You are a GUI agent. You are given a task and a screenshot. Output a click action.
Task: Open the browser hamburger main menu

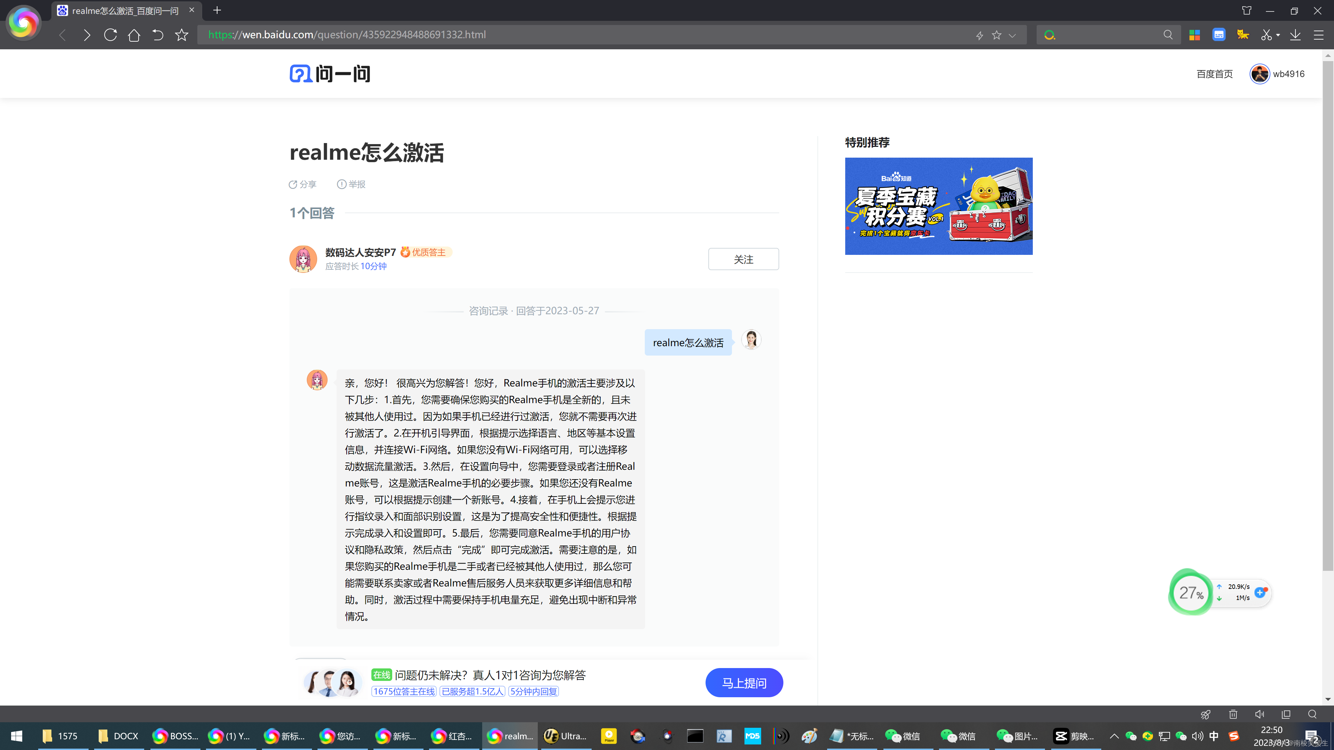coord(1318,35)
